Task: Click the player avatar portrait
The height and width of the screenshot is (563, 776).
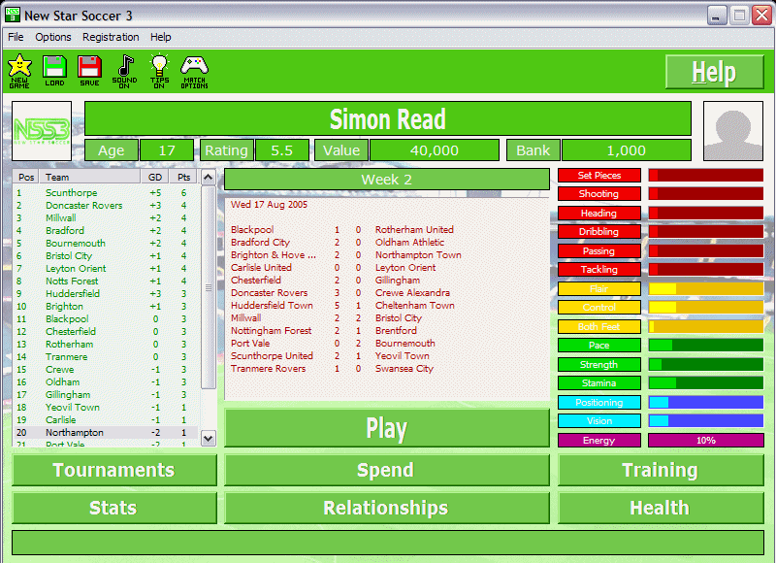Action: [732, 130]
